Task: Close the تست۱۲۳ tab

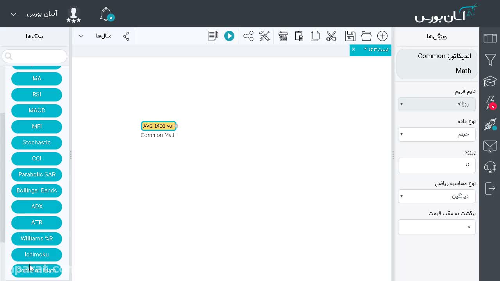Action: point(354,49)
